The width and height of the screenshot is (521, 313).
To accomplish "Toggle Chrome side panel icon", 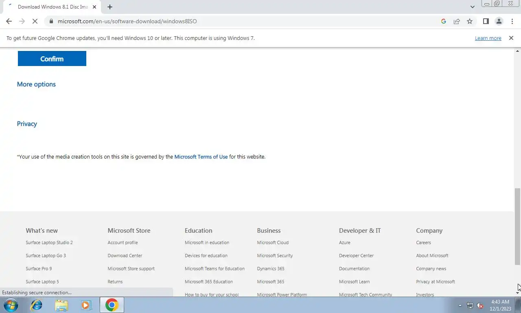I will pyautogui.click(x=486, y=21).
